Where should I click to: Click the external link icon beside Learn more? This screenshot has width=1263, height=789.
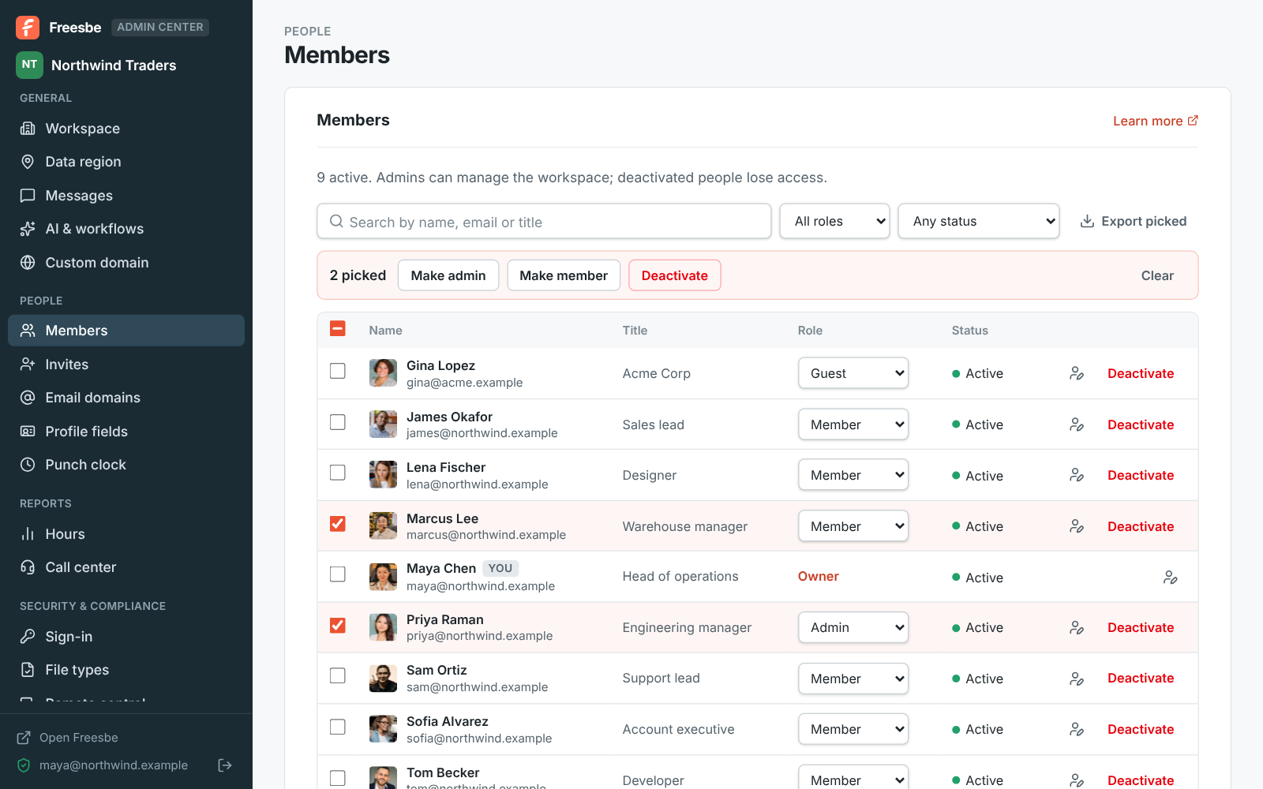click(x=1193, y=121)
